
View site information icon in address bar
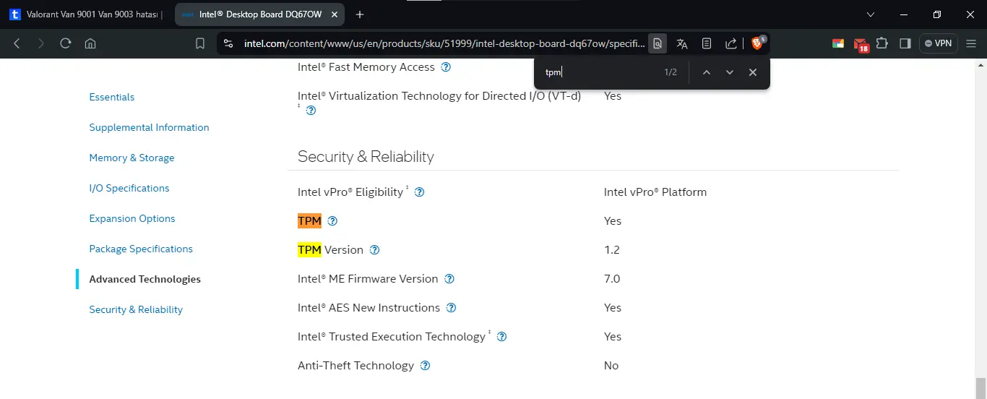228,43
